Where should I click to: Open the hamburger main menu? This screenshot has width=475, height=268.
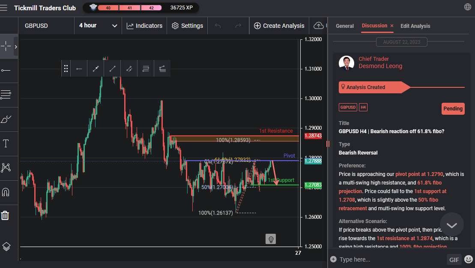pos(3,8)
